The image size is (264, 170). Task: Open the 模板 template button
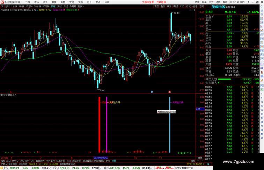(193, 161)
